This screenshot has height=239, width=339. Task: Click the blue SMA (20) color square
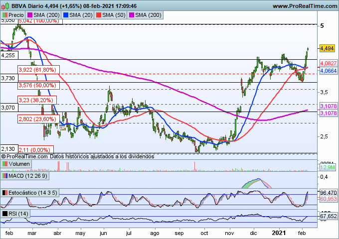pyautogui.click(x=66, y=15)
